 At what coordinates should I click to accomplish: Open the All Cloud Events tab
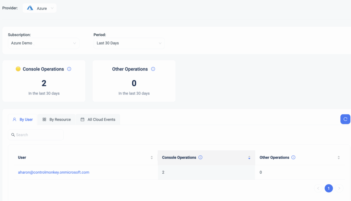pos(98,120)
